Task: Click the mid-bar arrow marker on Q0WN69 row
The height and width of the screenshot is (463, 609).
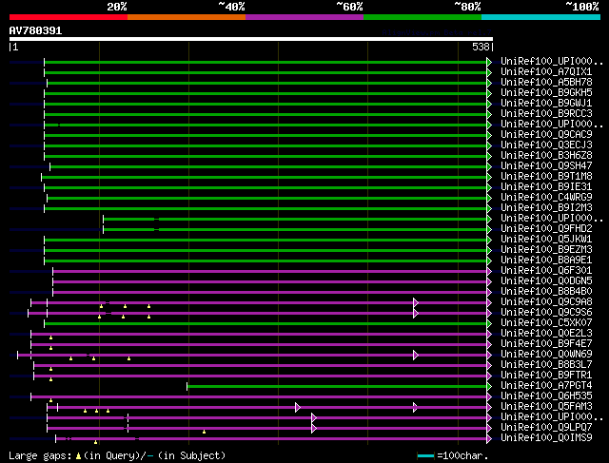Action: pyautogui.click(x=416, y=355)
